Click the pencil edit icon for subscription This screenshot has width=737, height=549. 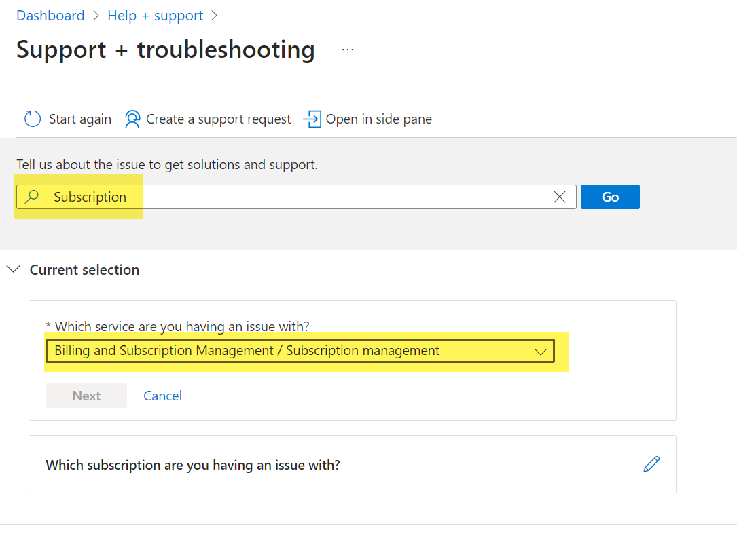pos(651,464)
